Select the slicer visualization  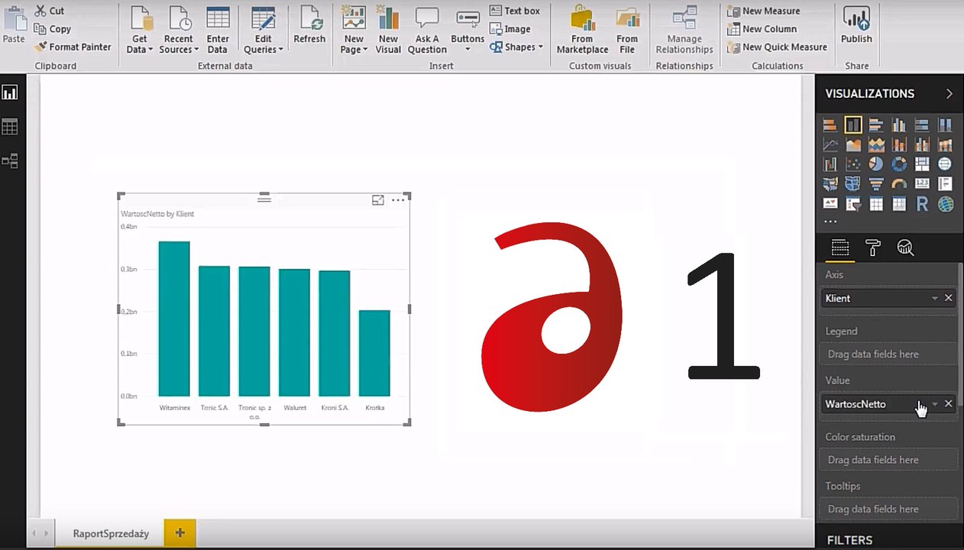(853, 204)
